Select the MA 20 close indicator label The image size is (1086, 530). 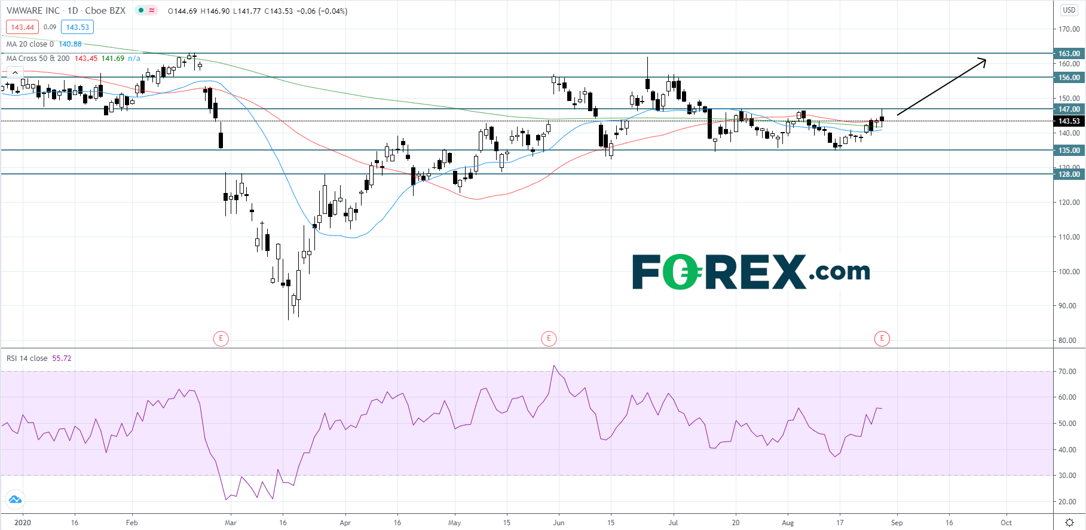30,44
